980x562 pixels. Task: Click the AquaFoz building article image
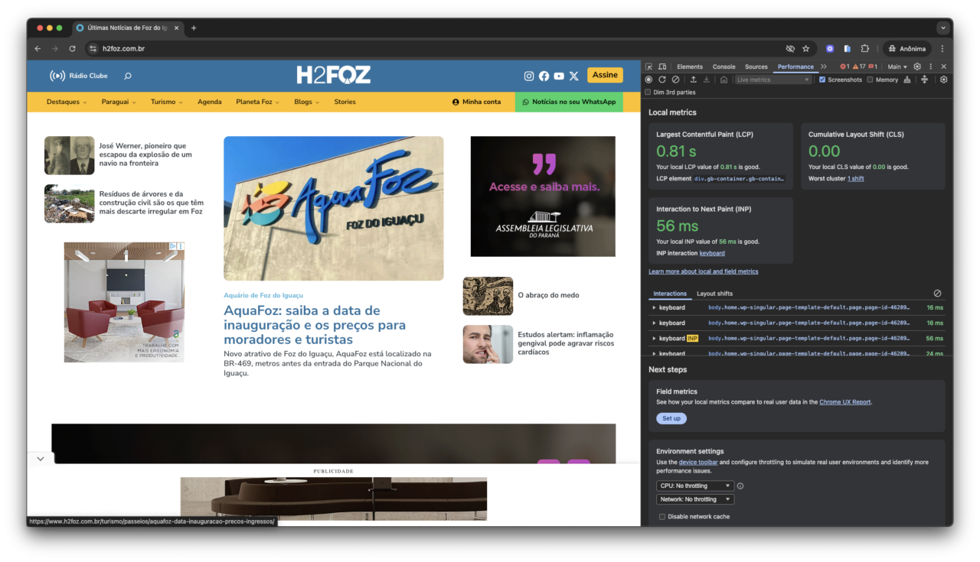[333, 208]
